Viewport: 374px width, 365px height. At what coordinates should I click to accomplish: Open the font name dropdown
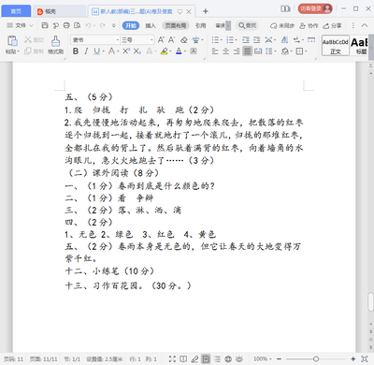pos(95,40)
